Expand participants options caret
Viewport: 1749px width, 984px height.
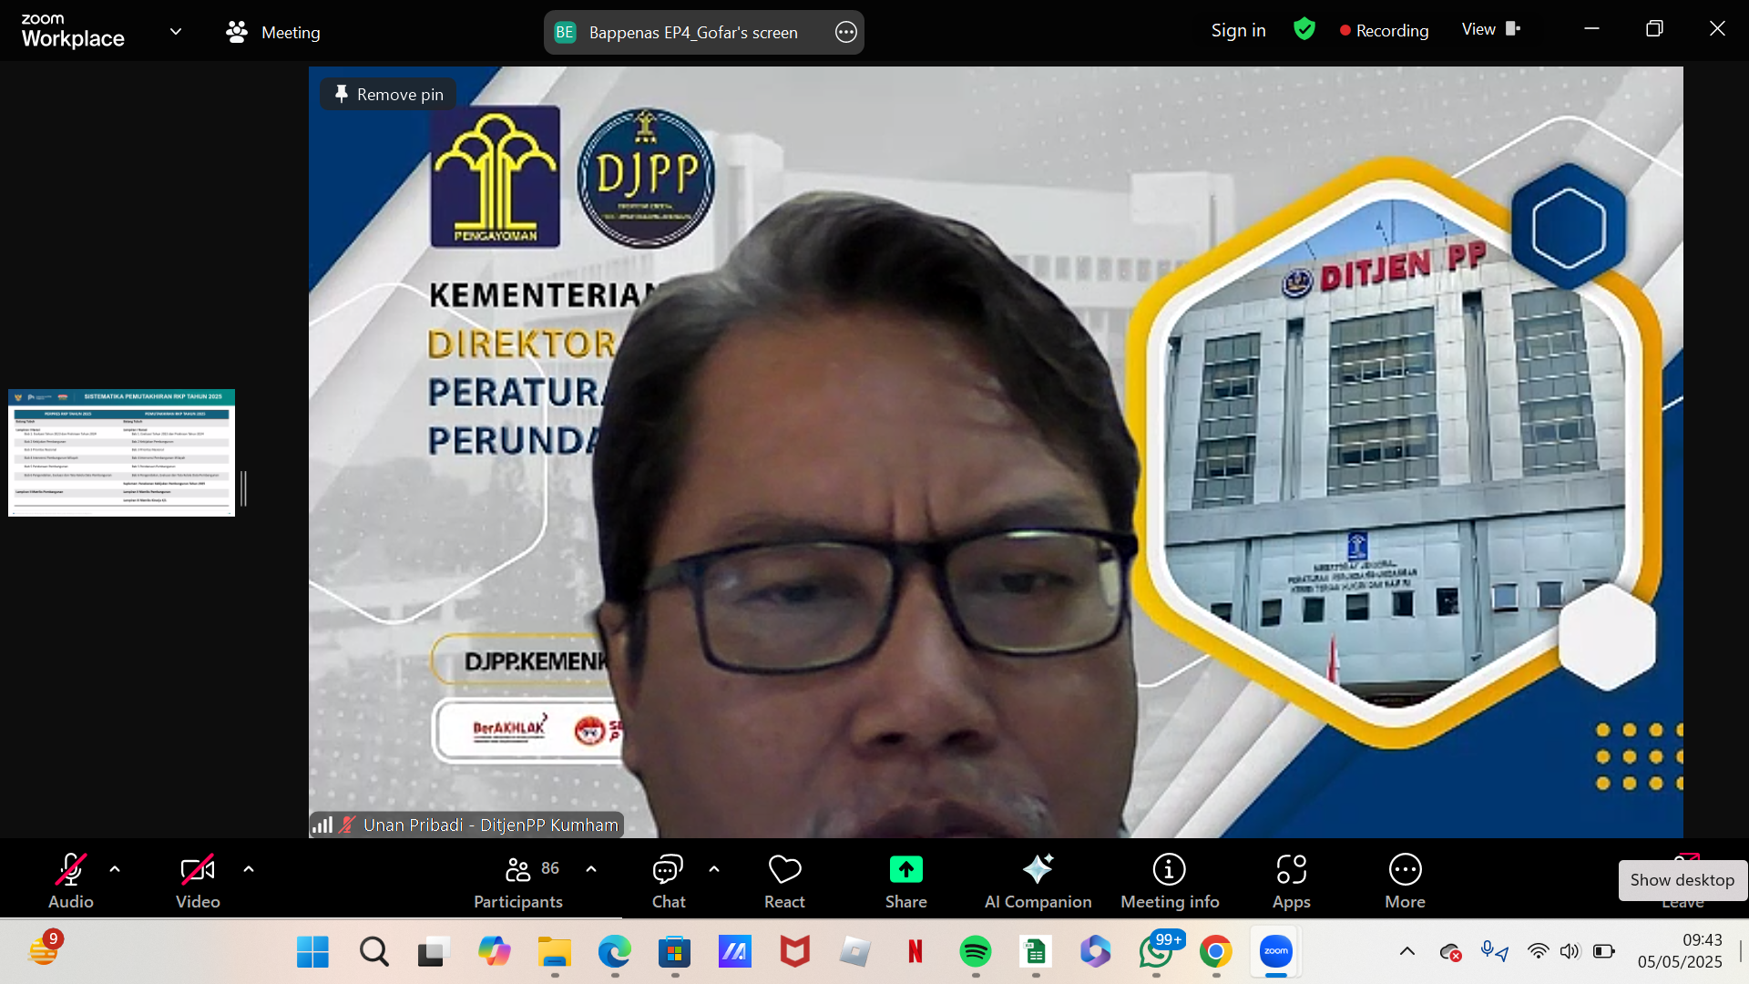pyautogui.click(x=591, y=869)
